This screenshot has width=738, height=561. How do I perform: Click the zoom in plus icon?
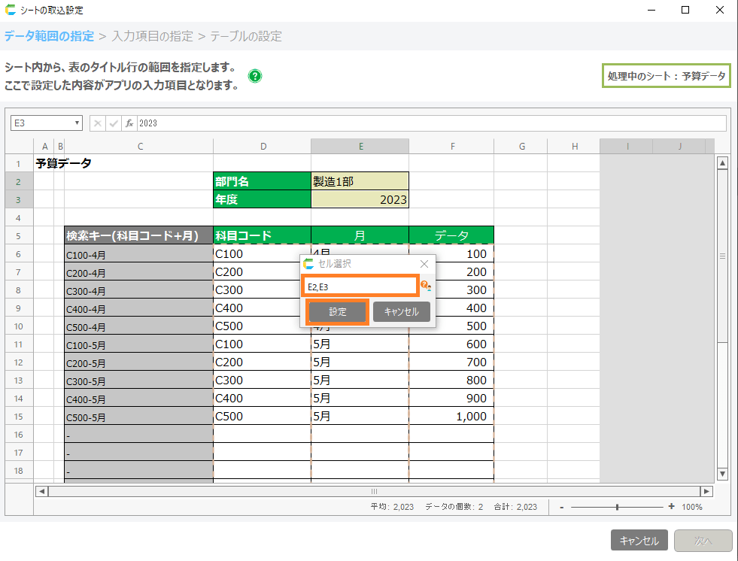tap(671, 507)
